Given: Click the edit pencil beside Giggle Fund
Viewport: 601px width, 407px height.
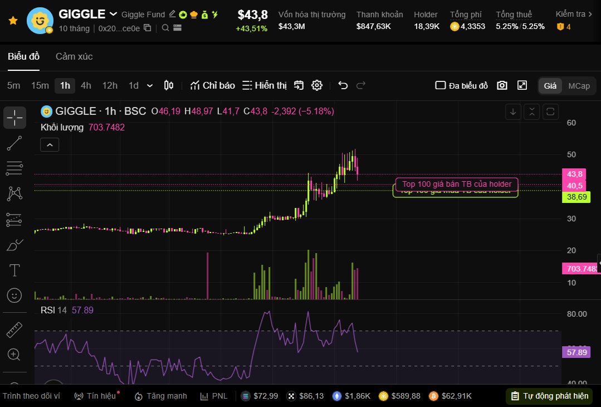Looking at the screenshot, I should coord(173,14).
